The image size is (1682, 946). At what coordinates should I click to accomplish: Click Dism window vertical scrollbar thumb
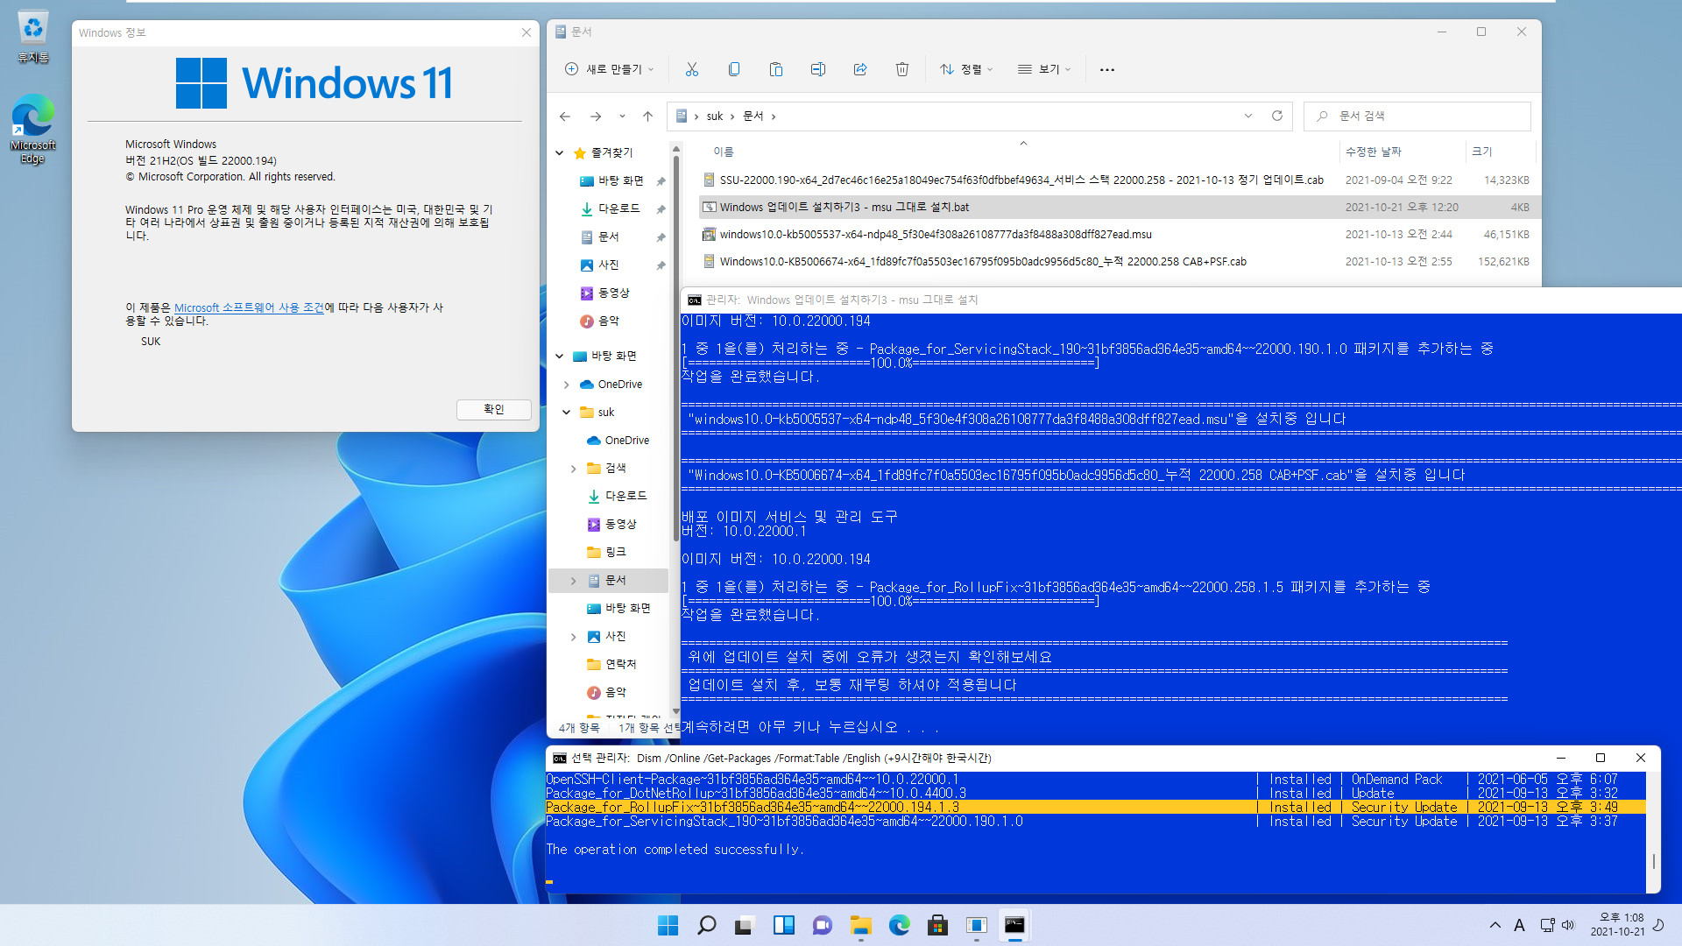click(1653, 861)
